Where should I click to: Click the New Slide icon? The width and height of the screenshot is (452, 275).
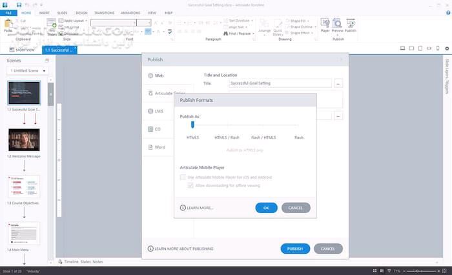point(51,23)
